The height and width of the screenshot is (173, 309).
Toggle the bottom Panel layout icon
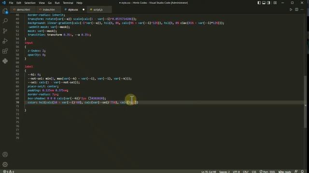[x=264, y=3]
